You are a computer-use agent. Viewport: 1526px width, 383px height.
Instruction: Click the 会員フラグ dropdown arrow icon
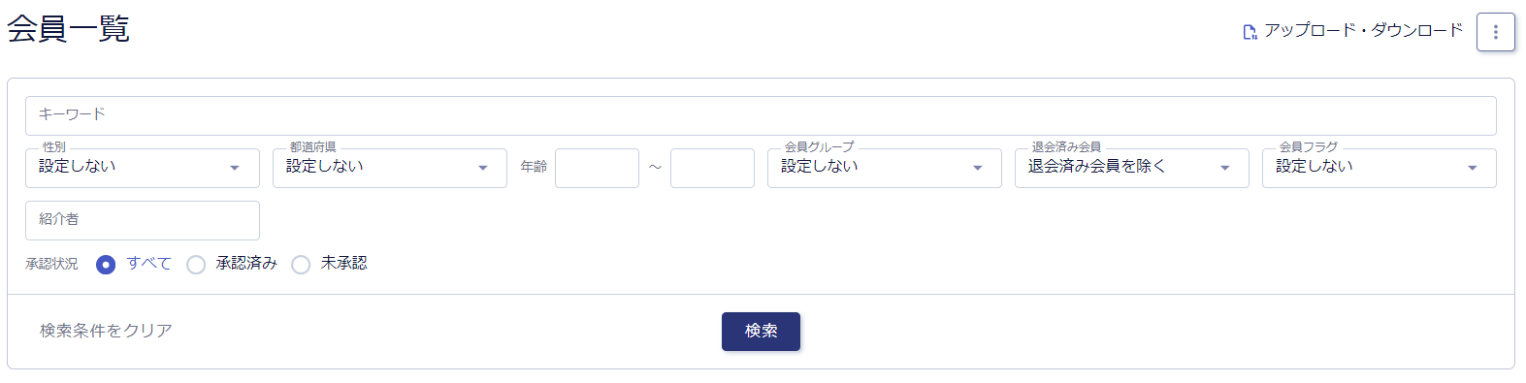1472,168
